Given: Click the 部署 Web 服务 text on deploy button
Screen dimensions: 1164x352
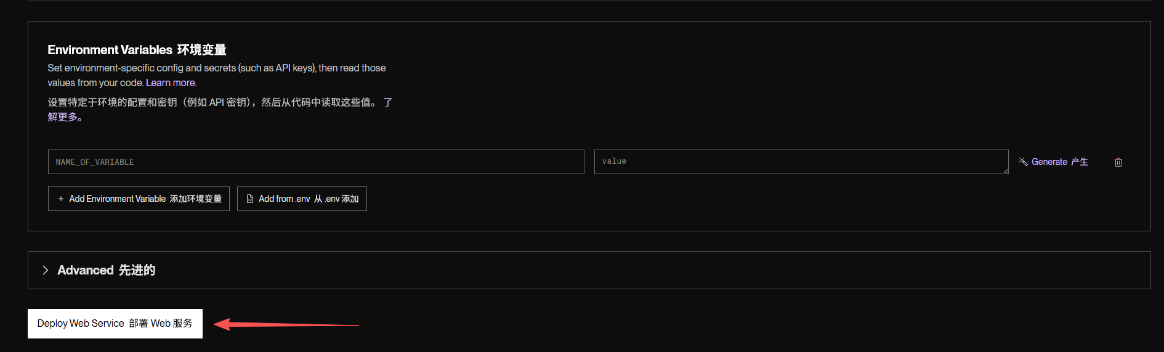Looking at the screenshot, I should 160,324.
